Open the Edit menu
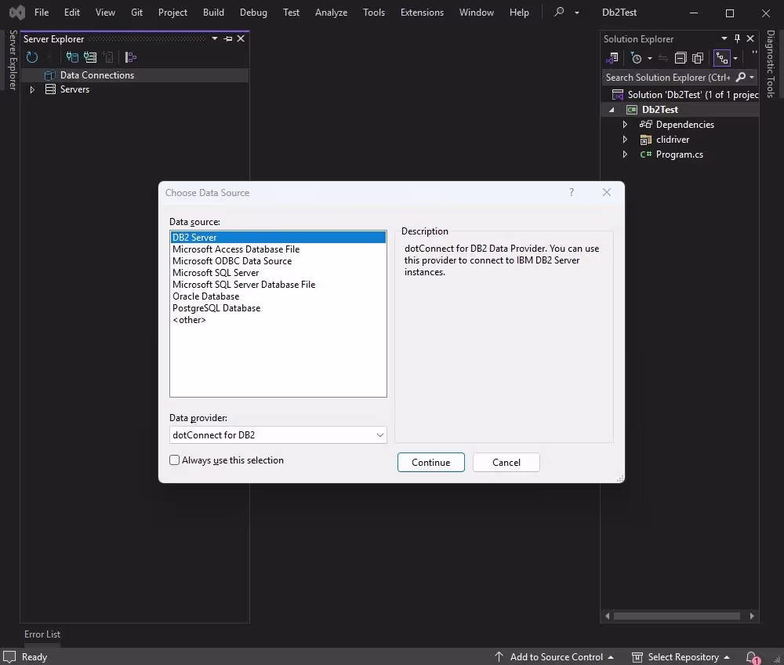This screenshot has width=784, height=665. pos(71,13)
